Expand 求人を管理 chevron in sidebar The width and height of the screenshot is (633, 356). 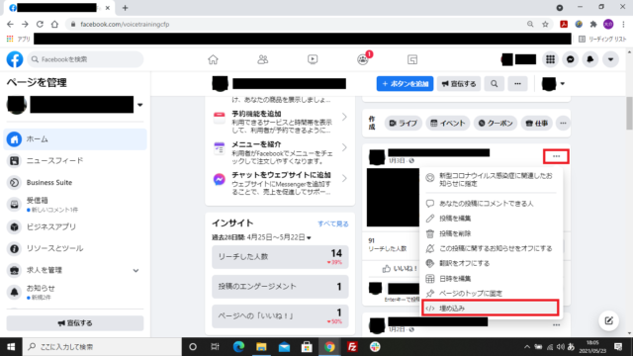pyautogui.click(x=136, y=270)
